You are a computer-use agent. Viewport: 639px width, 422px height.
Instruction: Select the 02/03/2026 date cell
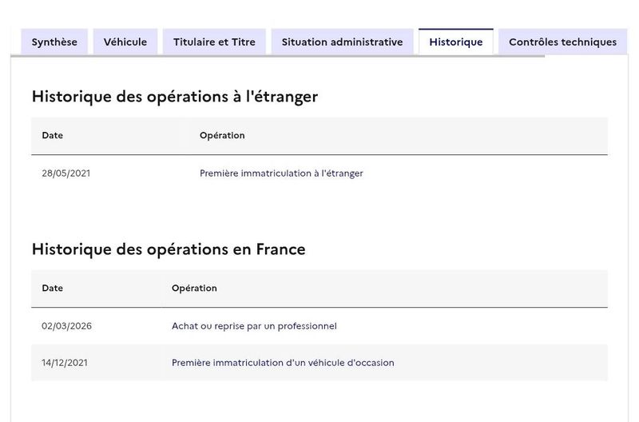66,326
